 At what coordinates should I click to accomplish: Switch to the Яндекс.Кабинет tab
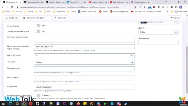tap(140, 2)
